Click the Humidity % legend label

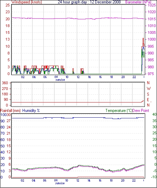(31, 111)
